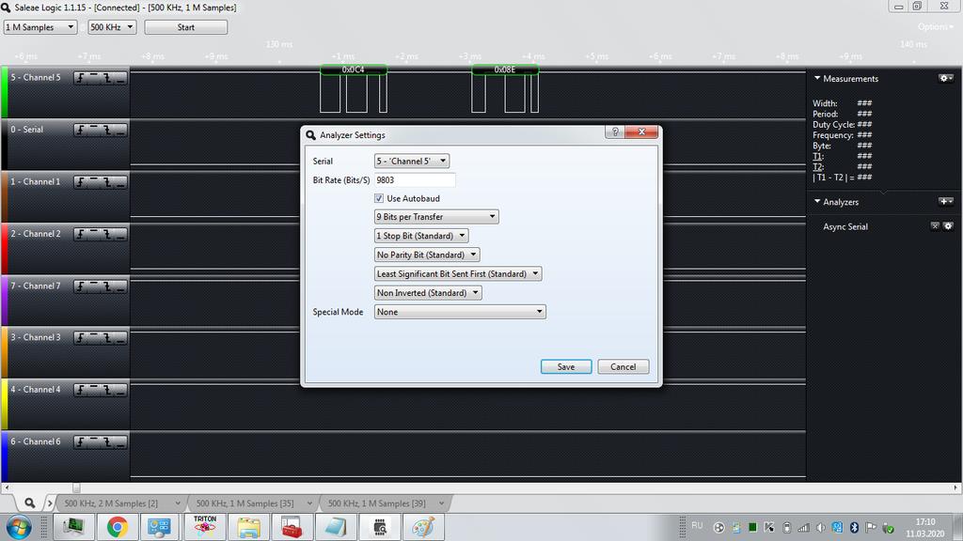The height and width of the screenshot is (541, 963).
Task: Open the 500 KHz sample rate dropdown
Action: (x=112, y=27)
